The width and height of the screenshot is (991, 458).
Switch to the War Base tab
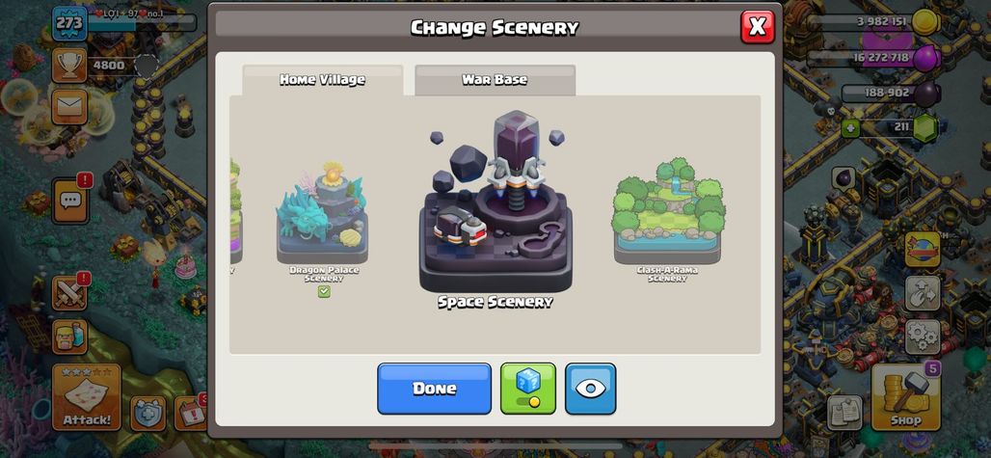click(495, 80)
